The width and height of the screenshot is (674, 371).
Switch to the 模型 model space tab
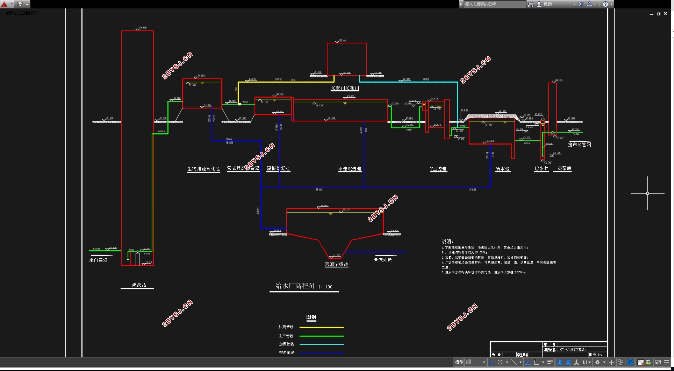(x=459, y=362)
